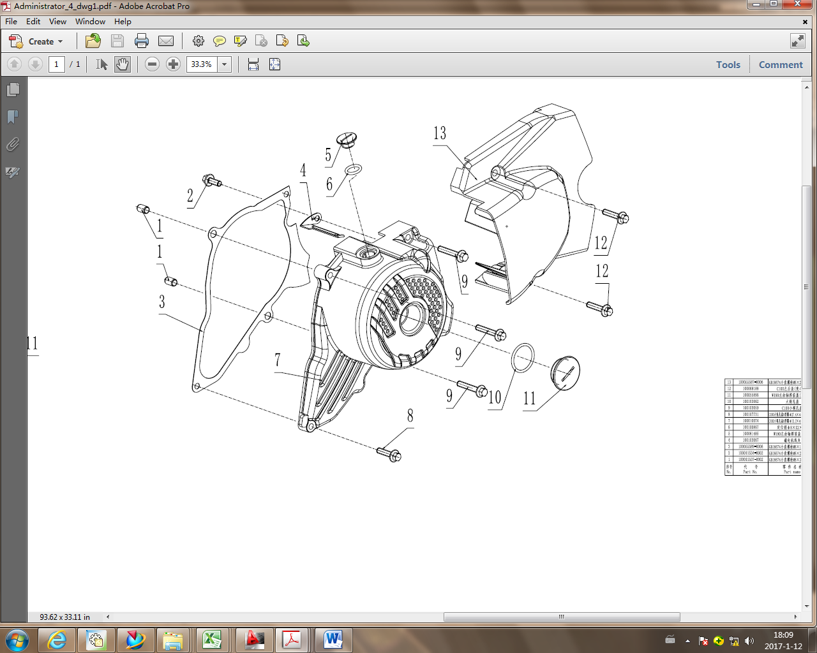Open the Attachments panel
The image size is (817, 653).
tap(13, 145)
